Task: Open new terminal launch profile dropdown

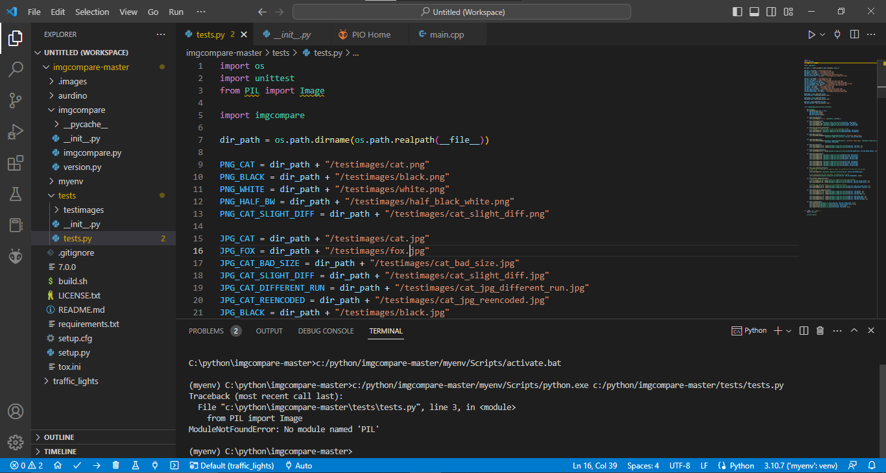Action: [789, 331]
